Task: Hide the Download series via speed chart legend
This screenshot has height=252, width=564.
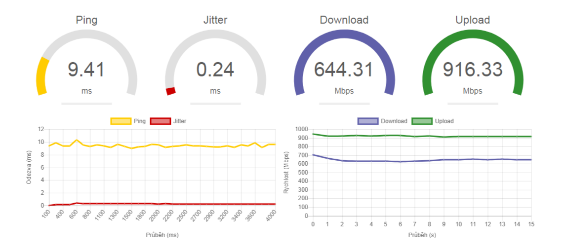Action: (x=382, y=121)
